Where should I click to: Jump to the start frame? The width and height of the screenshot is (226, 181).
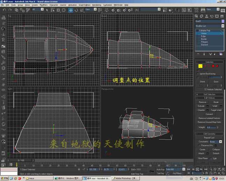pyautogui.click(x=189, y=169)
